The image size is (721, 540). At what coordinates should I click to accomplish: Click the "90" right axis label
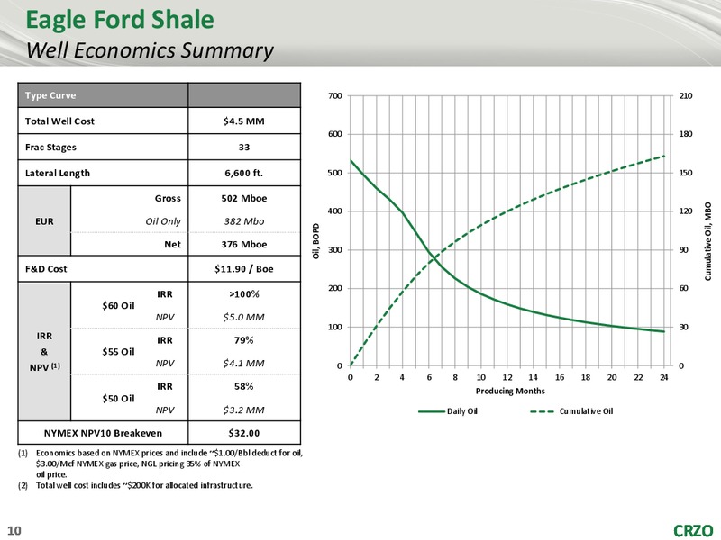point(683,250)
